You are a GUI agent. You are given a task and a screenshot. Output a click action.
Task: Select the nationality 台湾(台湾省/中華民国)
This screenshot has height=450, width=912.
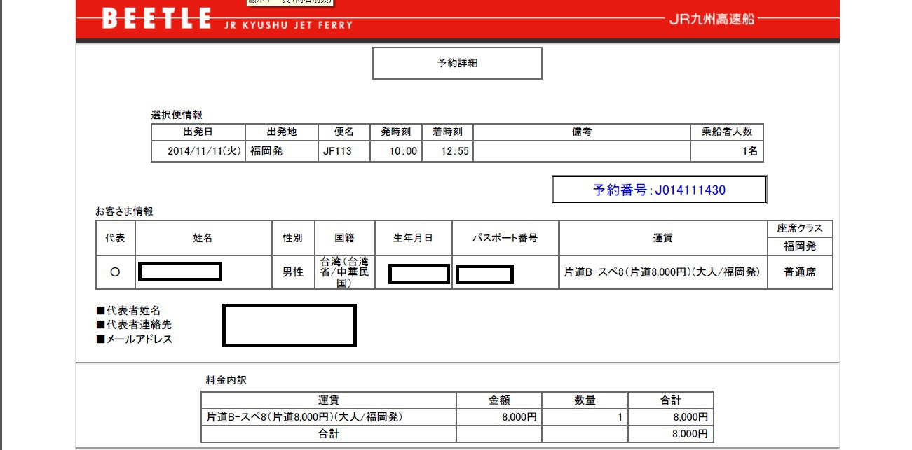pos(344,272)
